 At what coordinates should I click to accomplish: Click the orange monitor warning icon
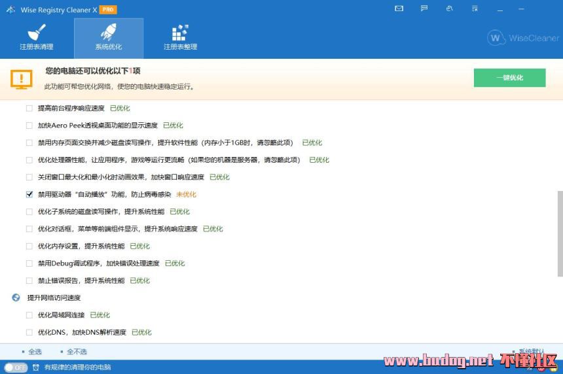click(x=21, y=79)
